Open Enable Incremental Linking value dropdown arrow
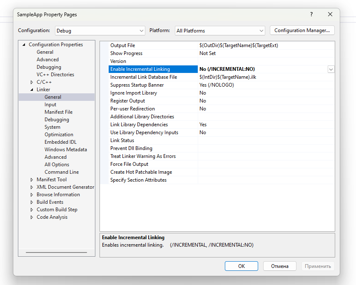 331,69
